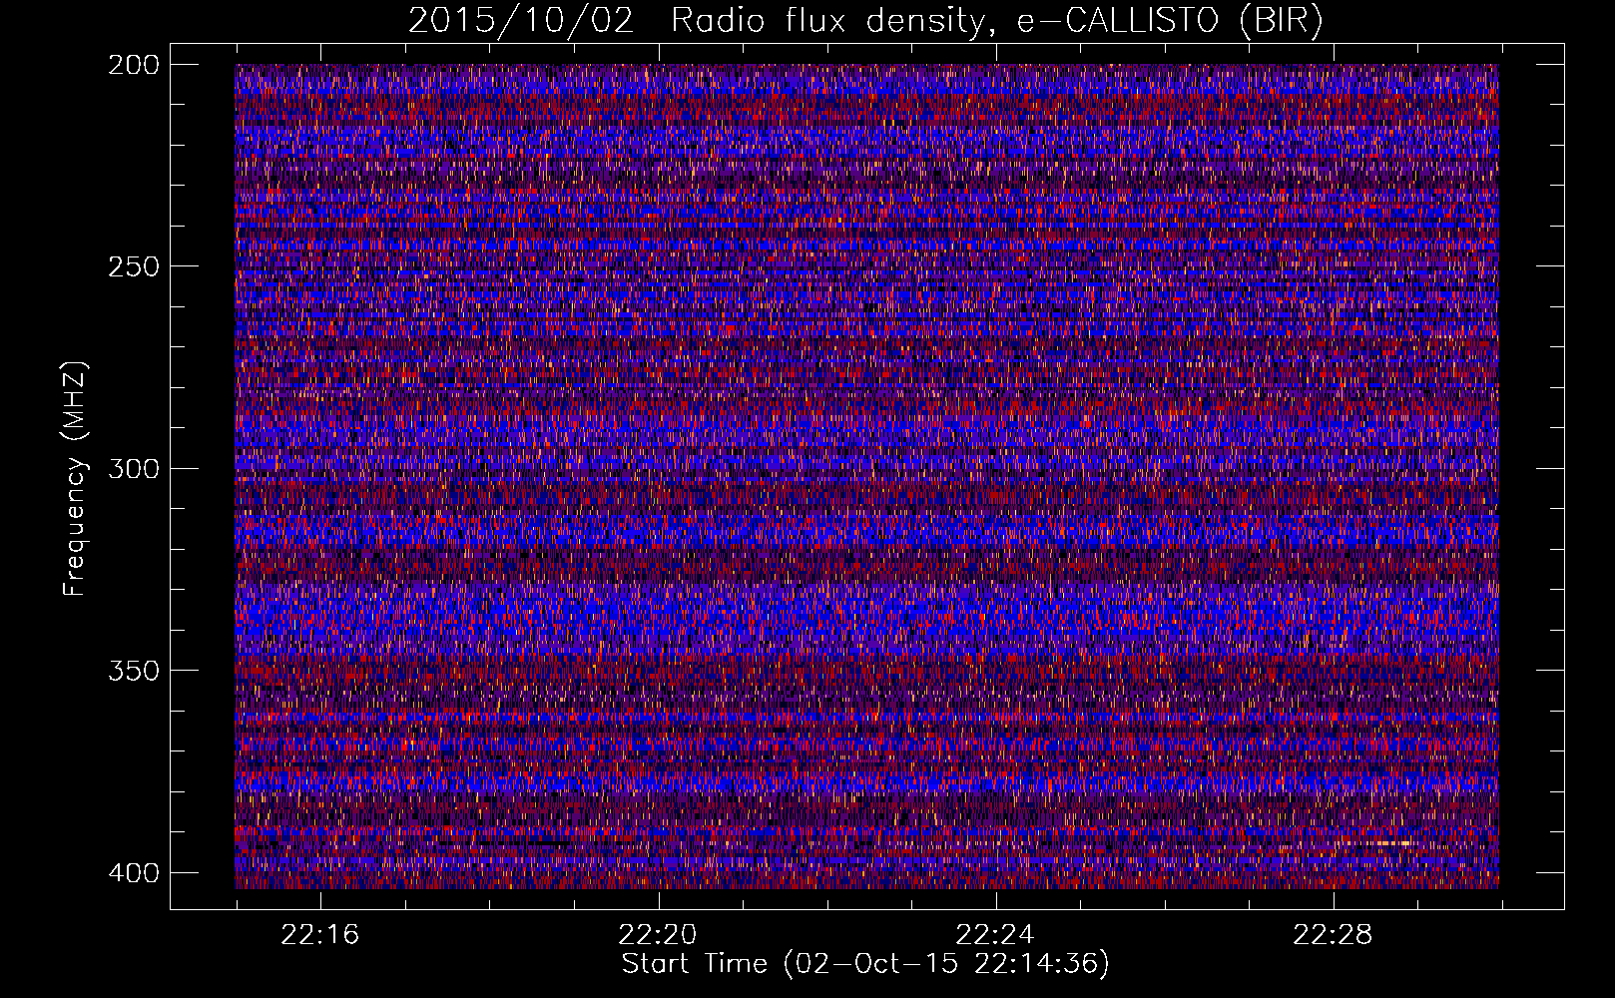Screen dimensions: 1615x998
Task: Click the 22:16 time tick label
Action: (320, 935)
